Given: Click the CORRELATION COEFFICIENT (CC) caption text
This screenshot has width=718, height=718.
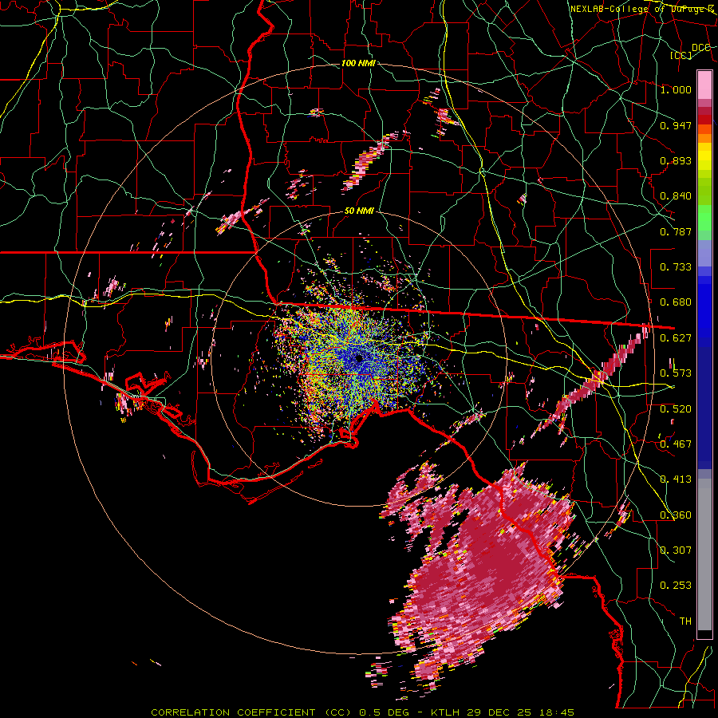Looking at the screenshot, I should (x=251, y=712).
